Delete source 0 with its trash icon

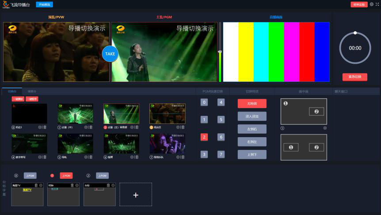coord(45,127)
